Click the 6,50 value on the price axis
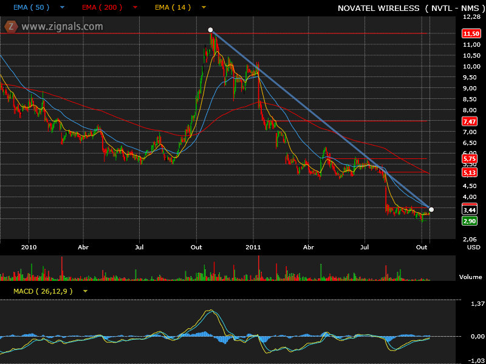Screen dimensions: 486x364 pyautogui.click(x=470, y=143)
